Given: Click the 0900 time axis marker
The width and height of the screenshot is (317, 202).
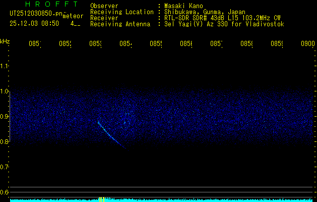Looking at the screenshot, I should point(307,44).
